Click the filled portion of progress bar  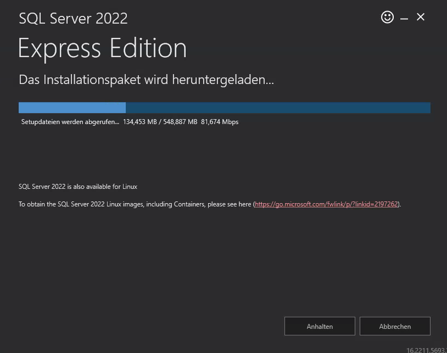pyautogui.click(x=72, y=108)
